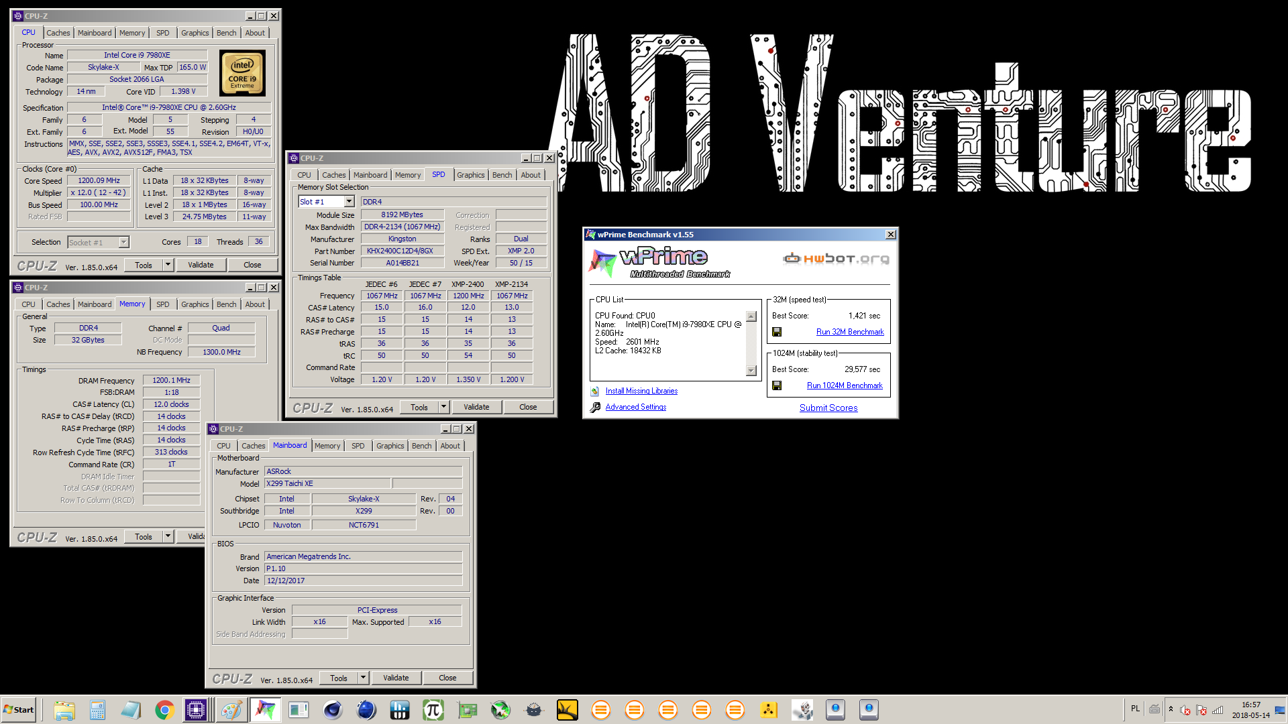Switch to Memory tab in SPD window
Viewport: 1288px width, 724px height.
(x=408, y=175)
